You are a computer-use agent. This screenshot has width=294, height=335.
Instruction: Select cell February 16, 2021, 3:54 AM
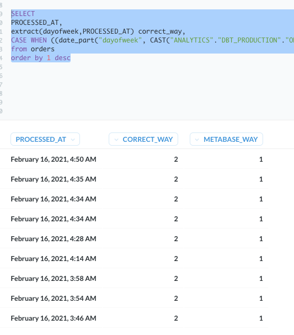click(54, 298)
